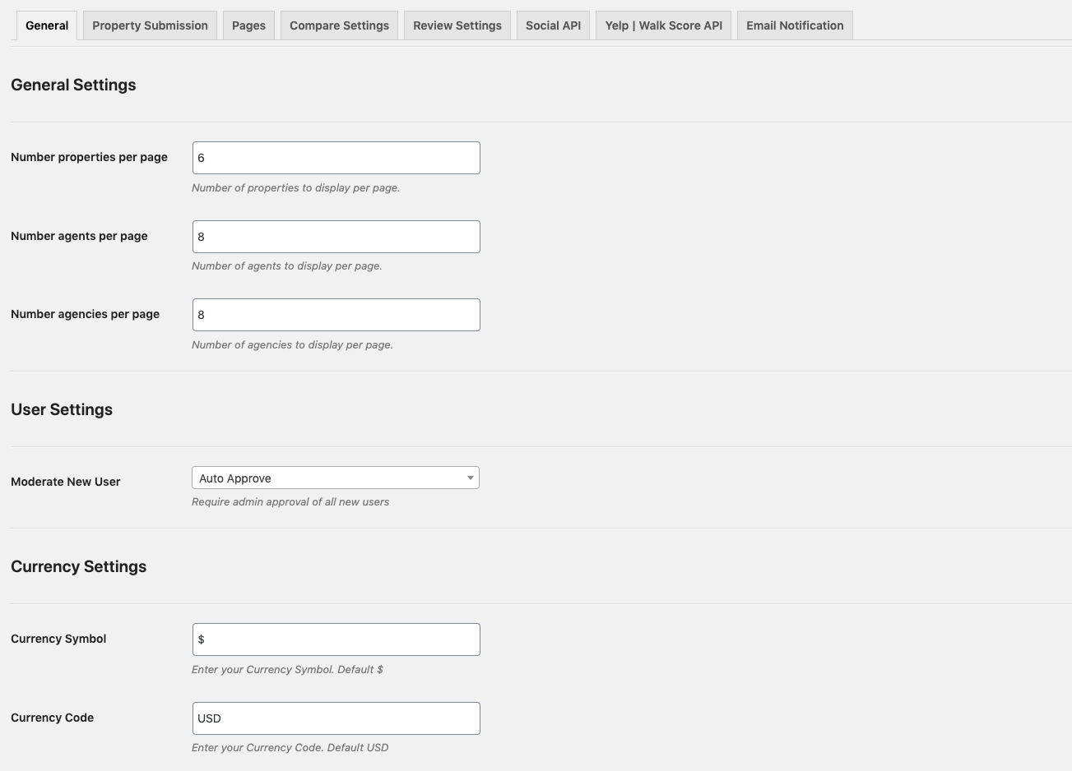
Task: Click the General Settings section heading
Action: pyautogui.click(x=73, y=85)
